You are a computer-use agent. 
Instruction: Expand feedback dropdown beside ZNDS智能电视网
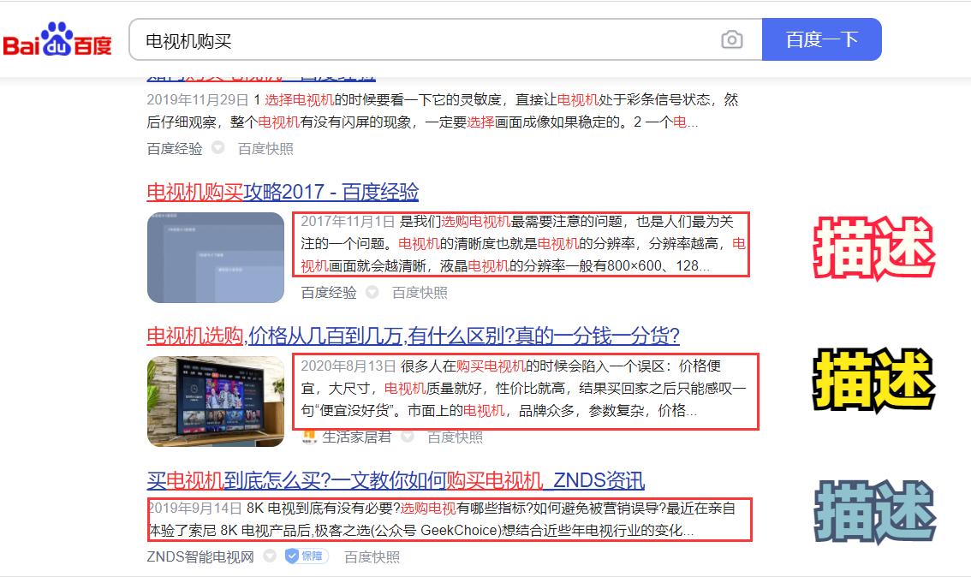[x=268, y=556]
